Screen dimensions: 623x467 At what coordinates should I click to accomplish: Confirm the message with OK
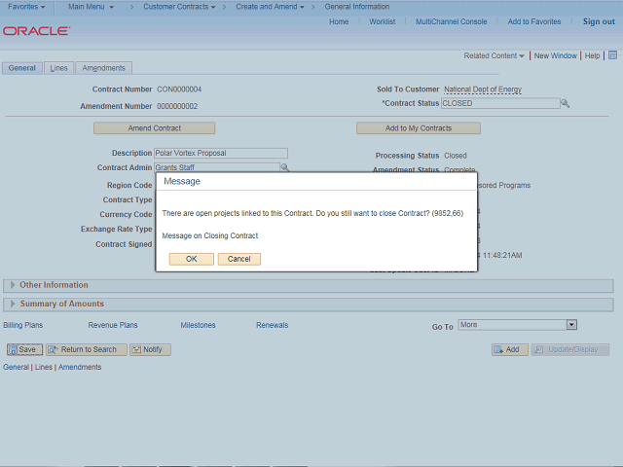tap(191, 259)
